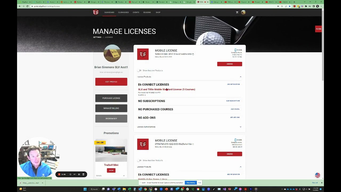Pause the Loom recording
341x192 pixels.
click(x=79, y=174)
